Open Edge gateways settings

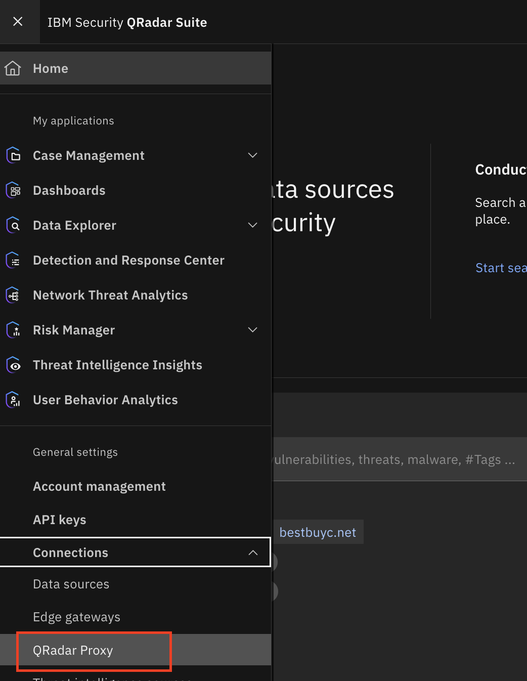coord(76,617)
